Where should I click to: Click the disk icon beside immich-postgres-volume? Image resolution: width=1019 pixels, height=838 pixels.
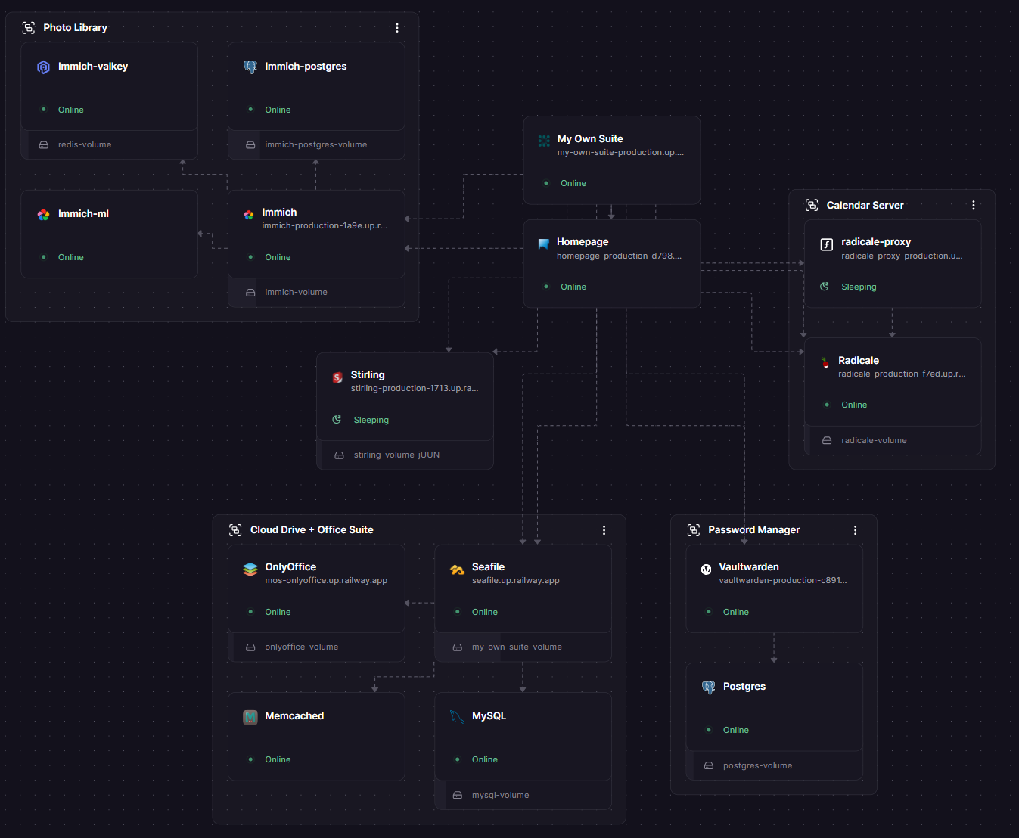[250, 145]
